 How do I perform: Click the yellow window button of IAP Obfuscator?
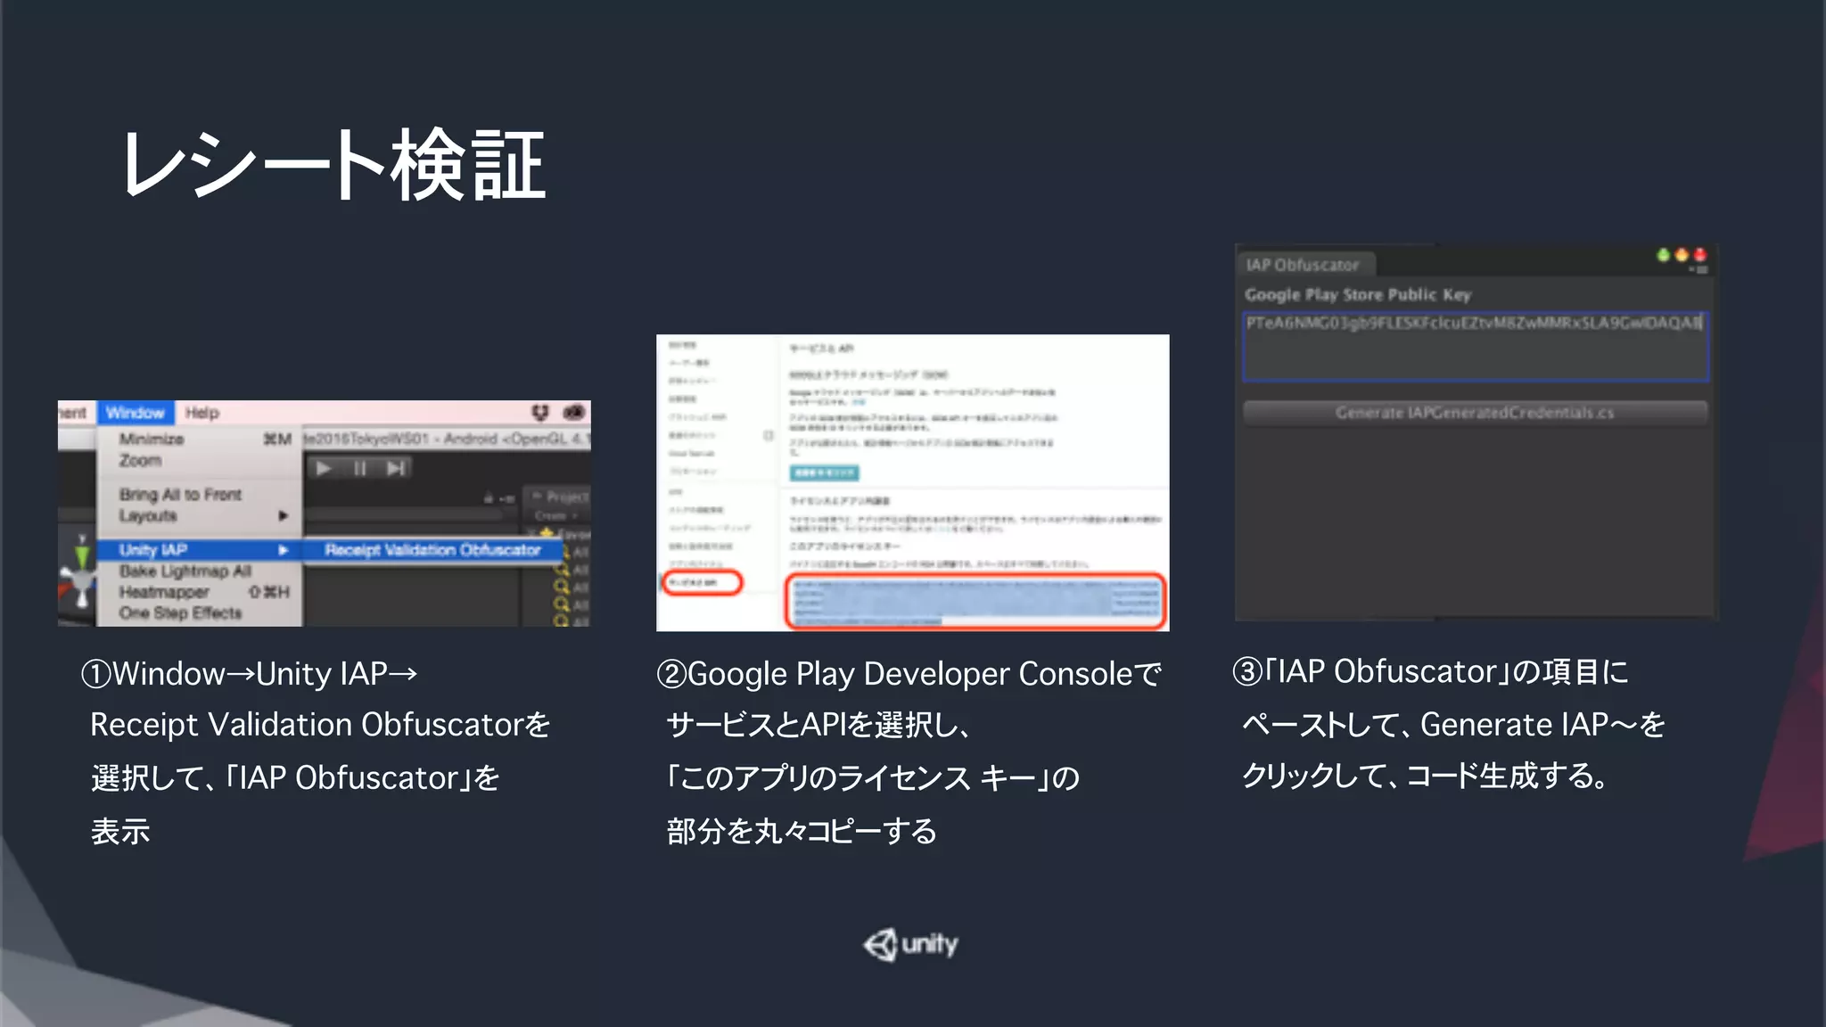(1682, 255)
